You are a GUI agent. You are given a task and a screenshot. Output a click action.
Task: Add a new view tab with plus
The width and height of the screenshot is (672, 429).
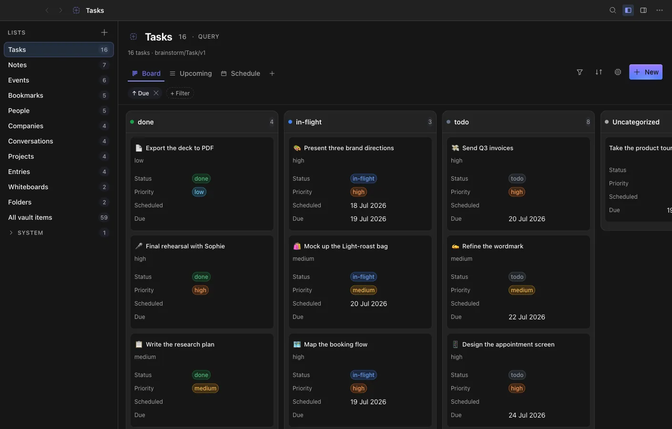pyautogui.click(x=272, y=73)
